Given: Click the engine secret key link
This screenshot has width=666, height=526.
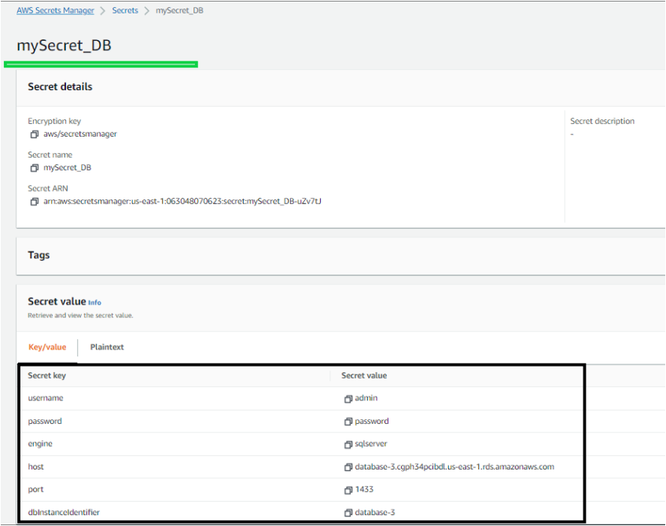Looking at the screenshot, I should point(40,444).
